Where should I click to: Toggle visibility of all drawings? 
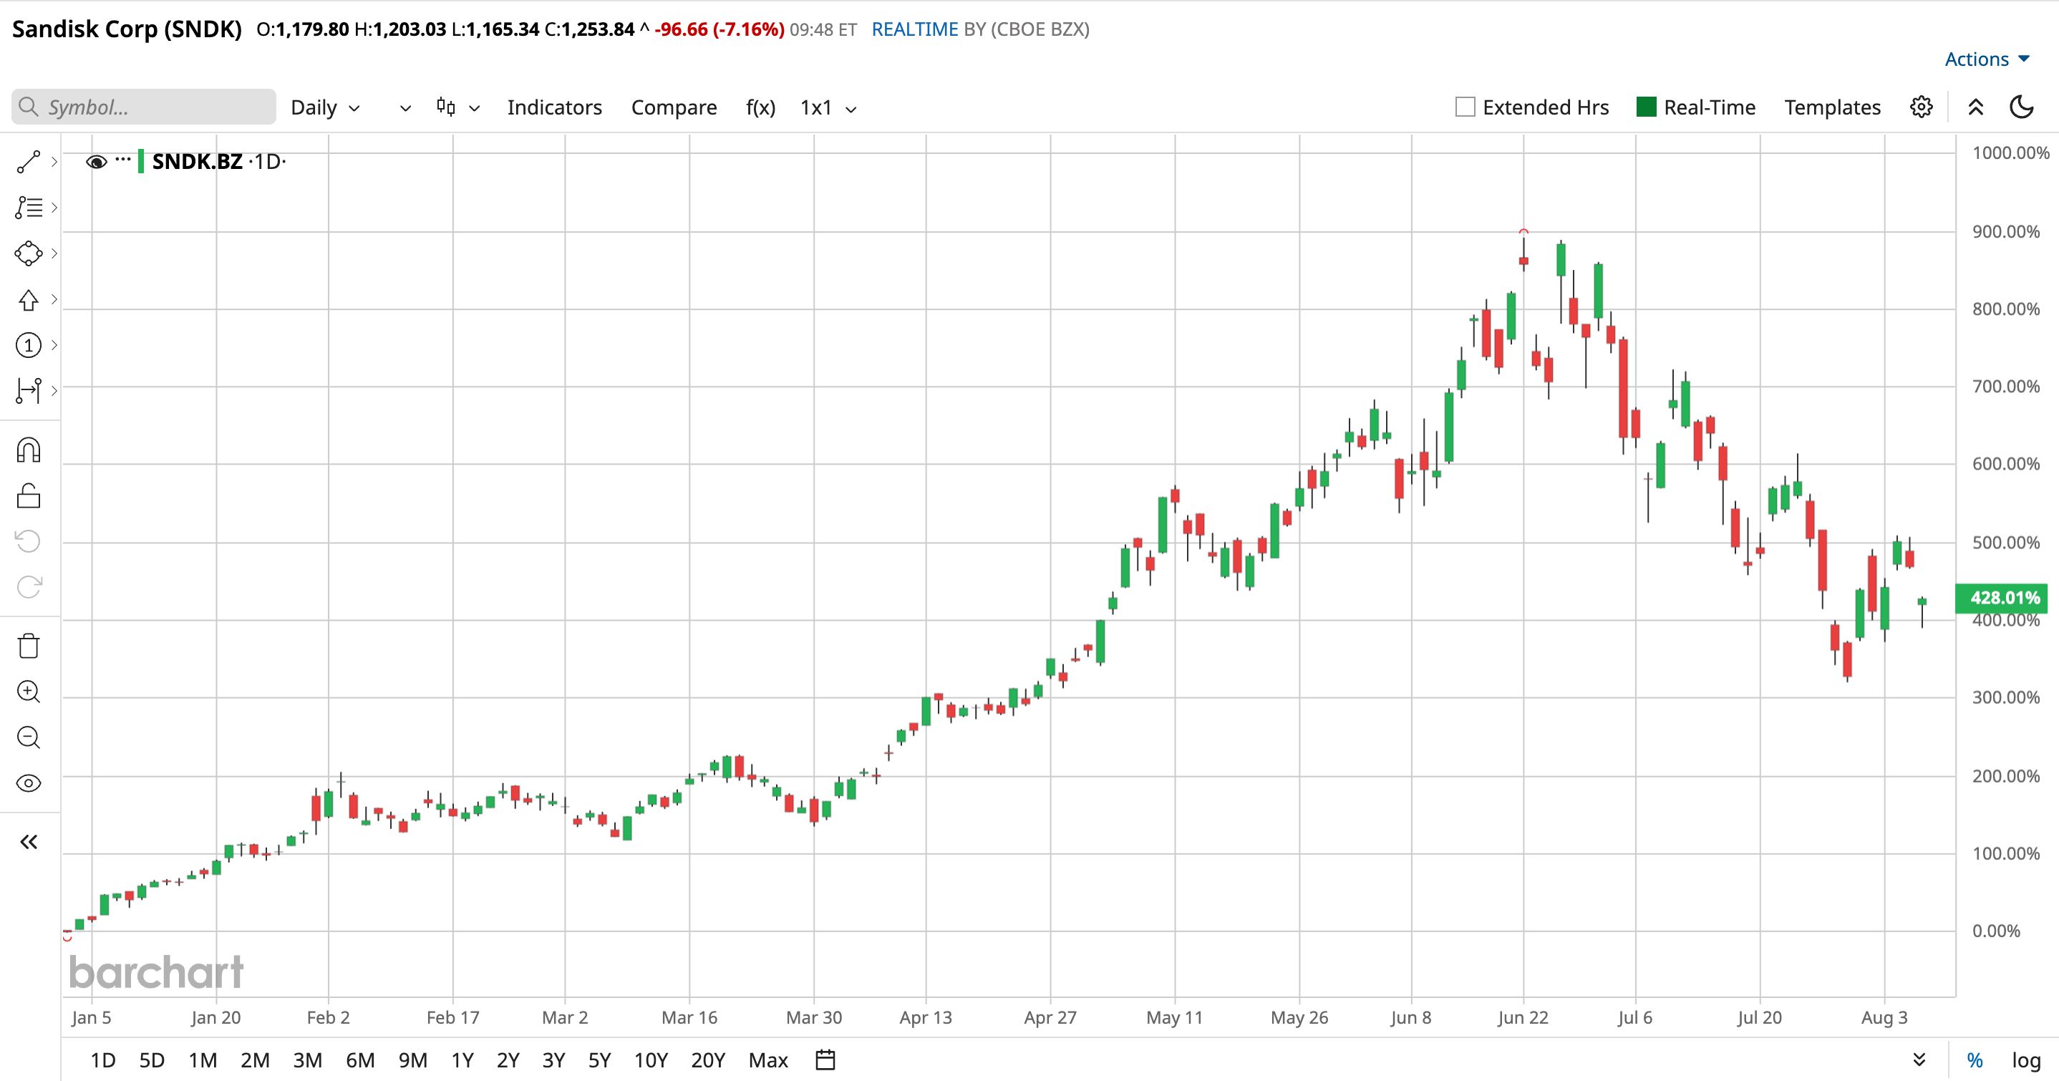[29, 784]
